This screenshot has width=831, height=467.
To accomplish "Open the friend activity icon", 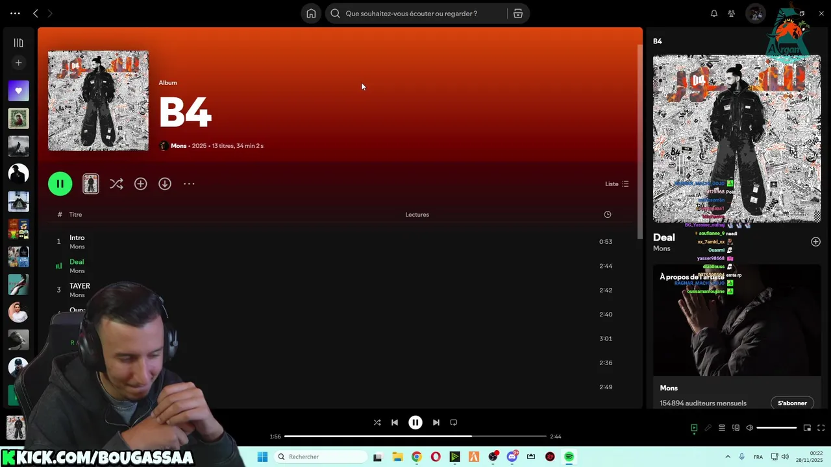I will (x=732, y=14).
